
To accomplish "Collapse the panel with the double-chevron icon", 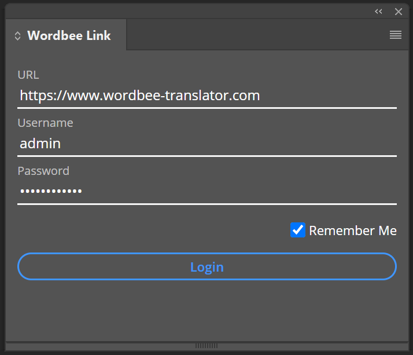I will (x=379, y=12).
